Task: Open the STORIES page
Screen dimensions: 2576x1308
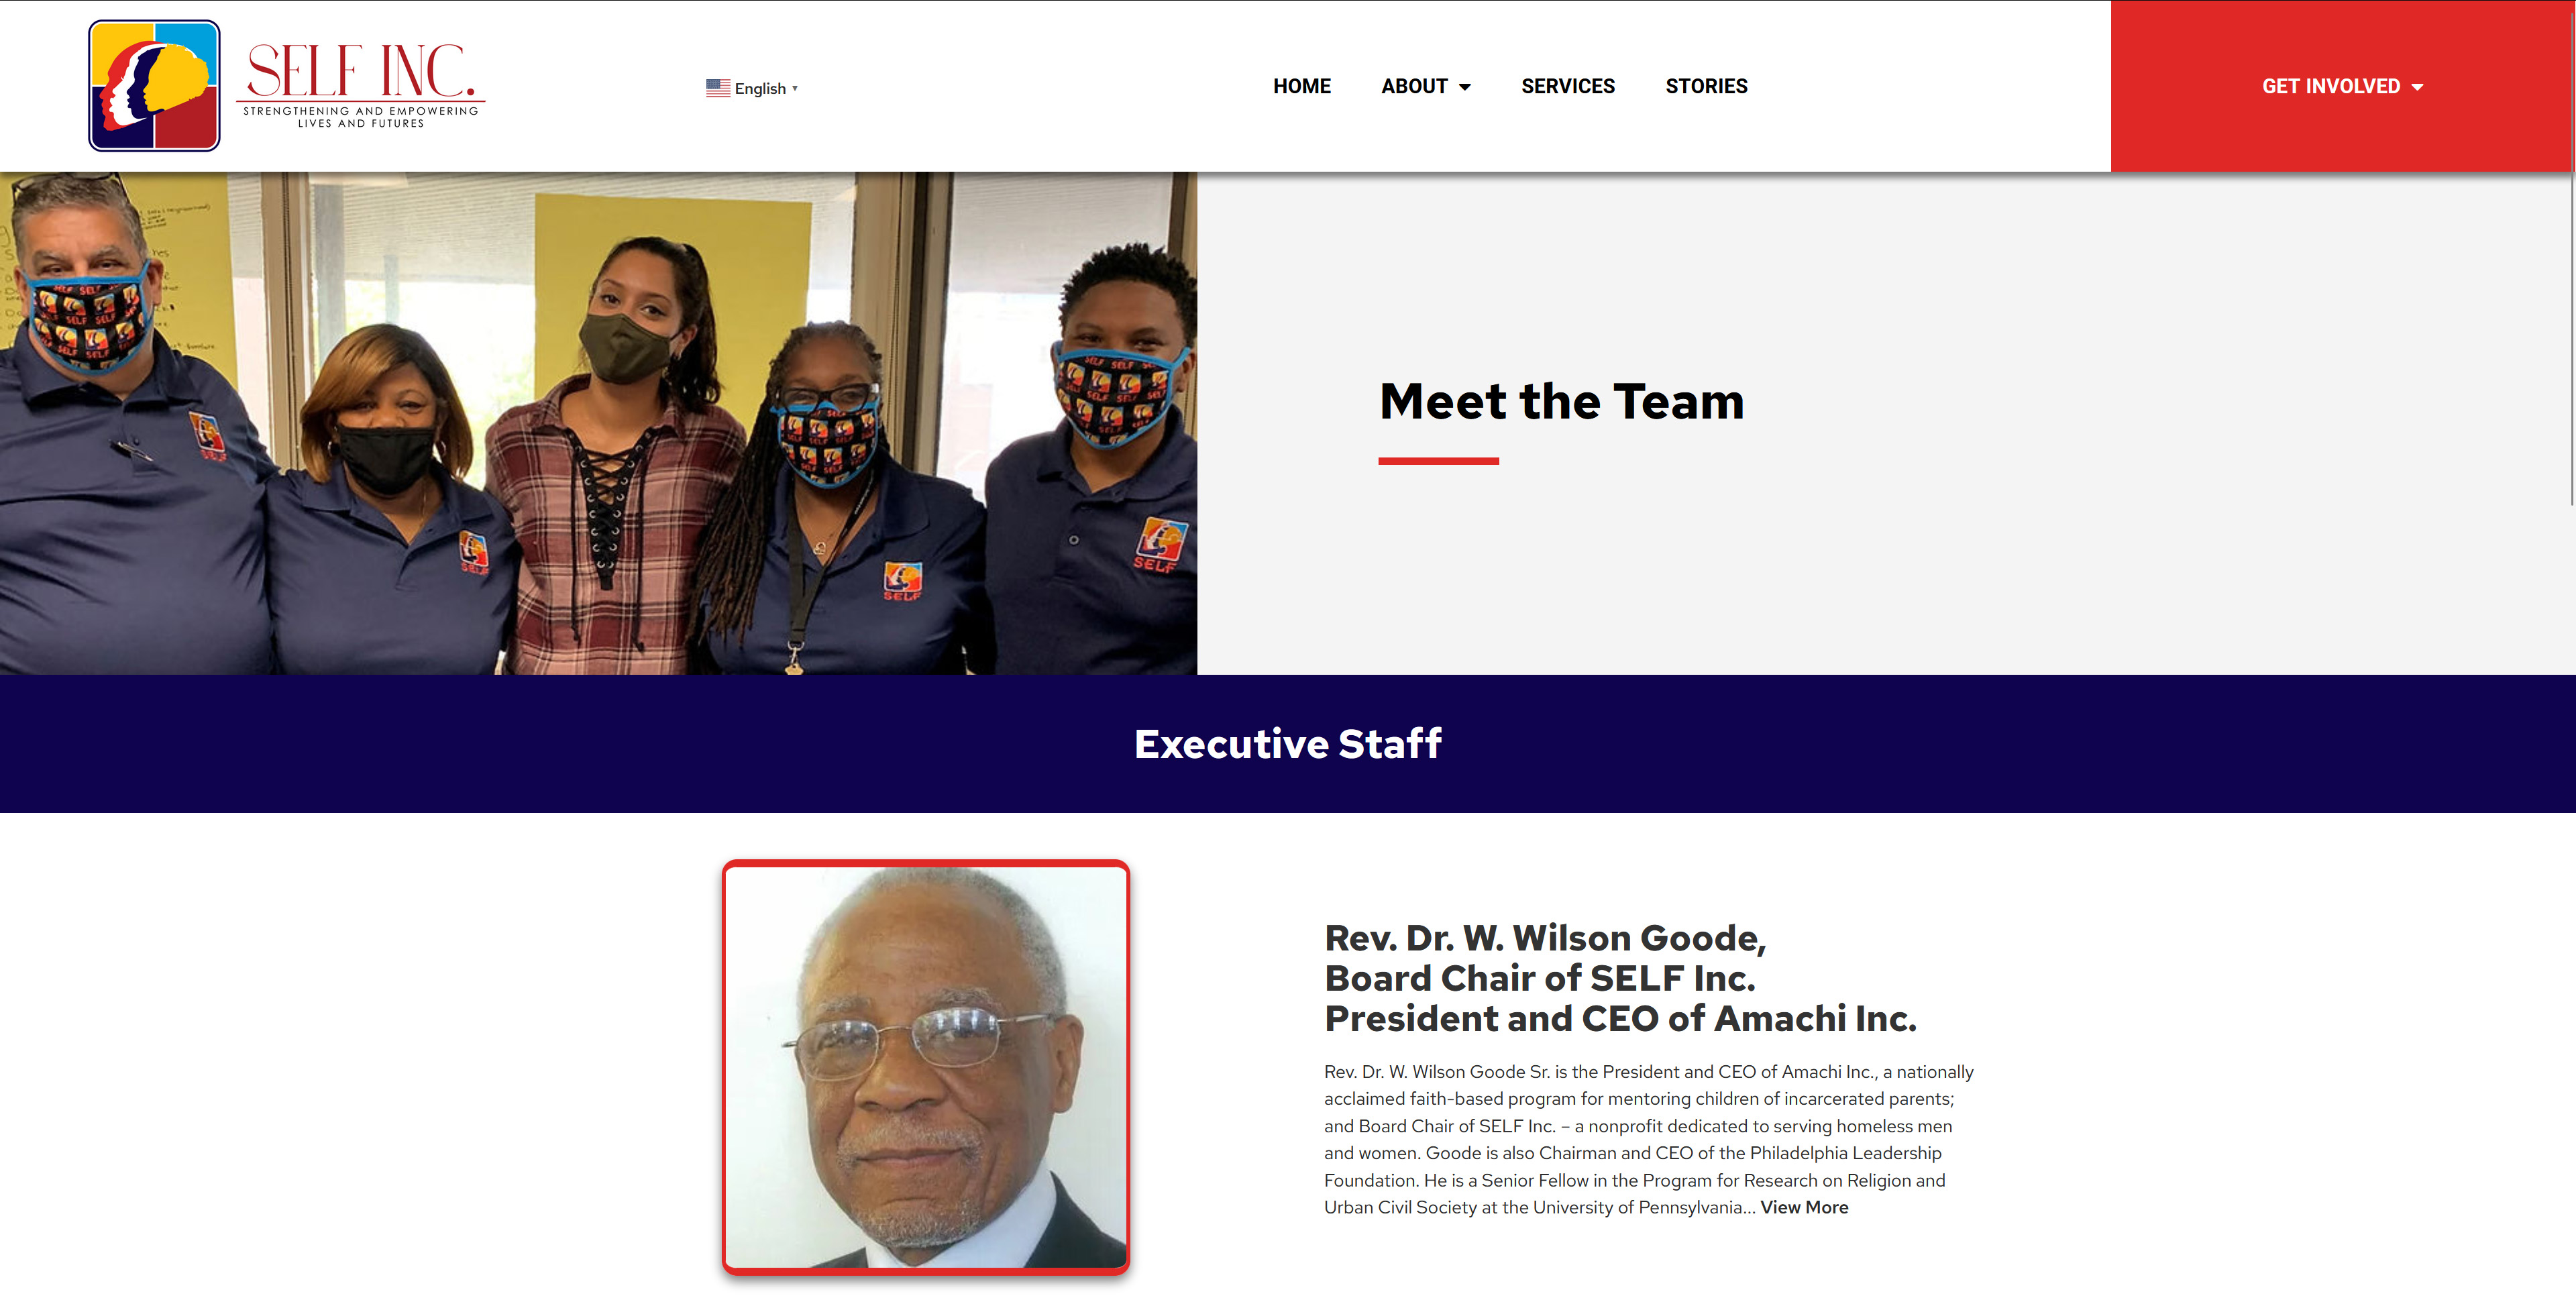Action: point(1706,86)
